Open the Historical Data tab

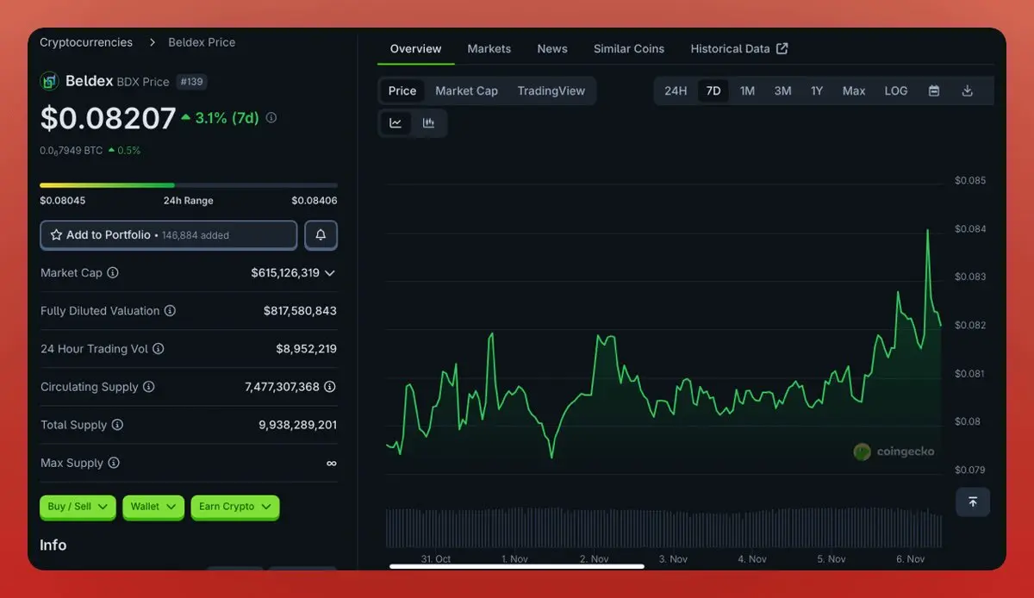click(738, 48)
